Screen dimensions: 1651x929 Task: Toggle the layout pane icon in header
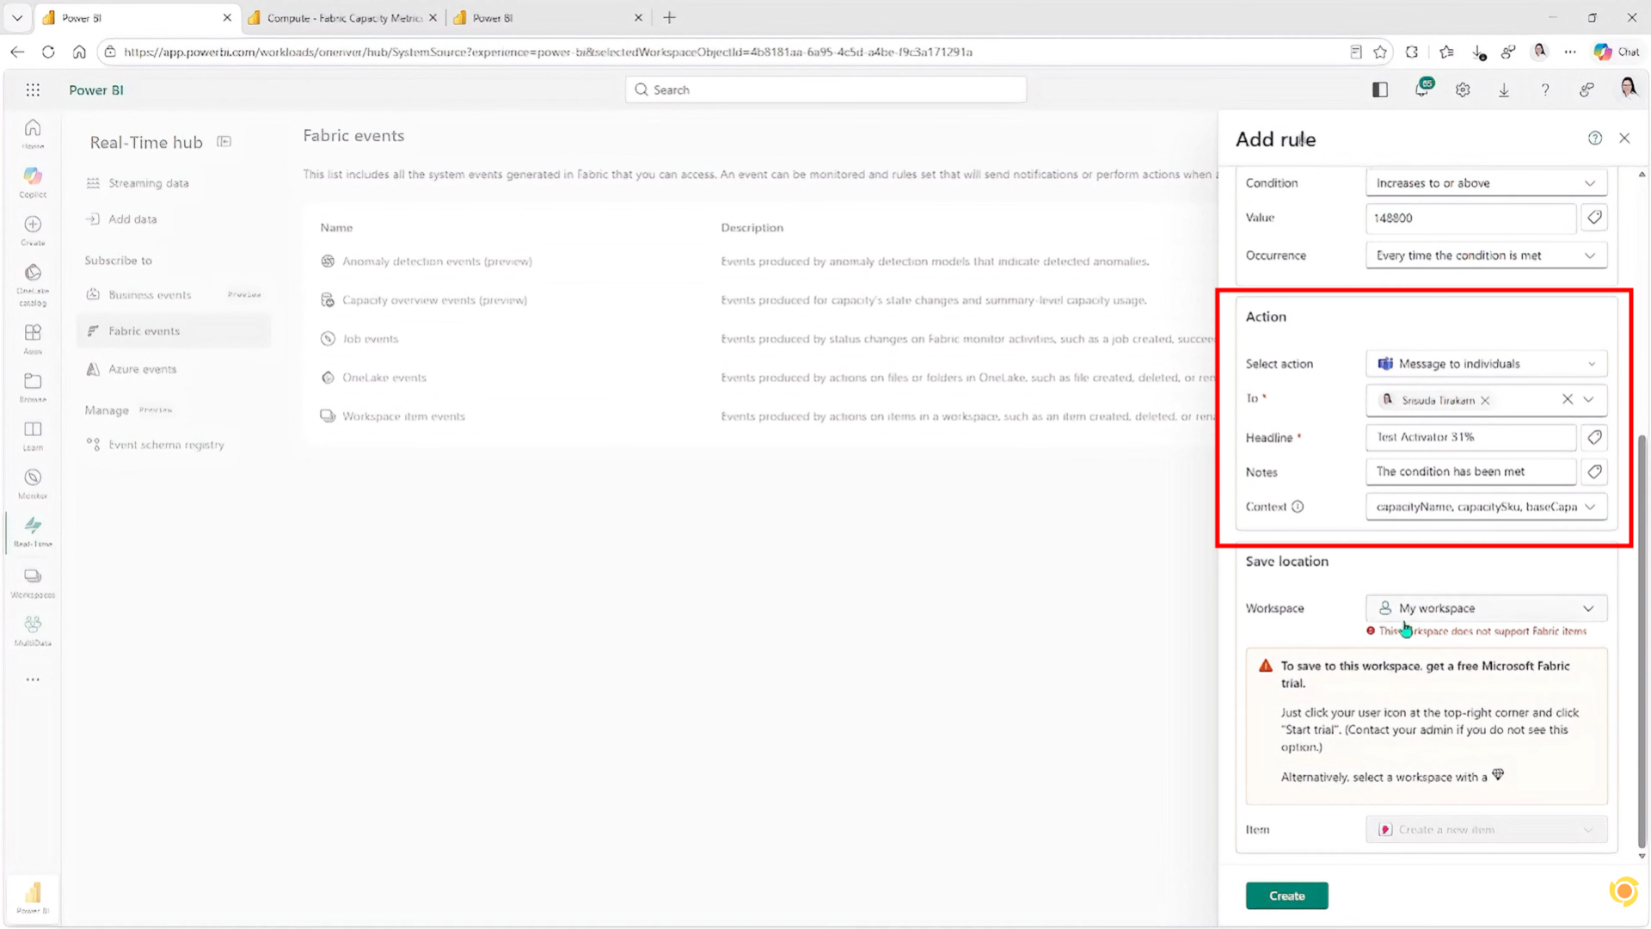tap(1380, 89)
